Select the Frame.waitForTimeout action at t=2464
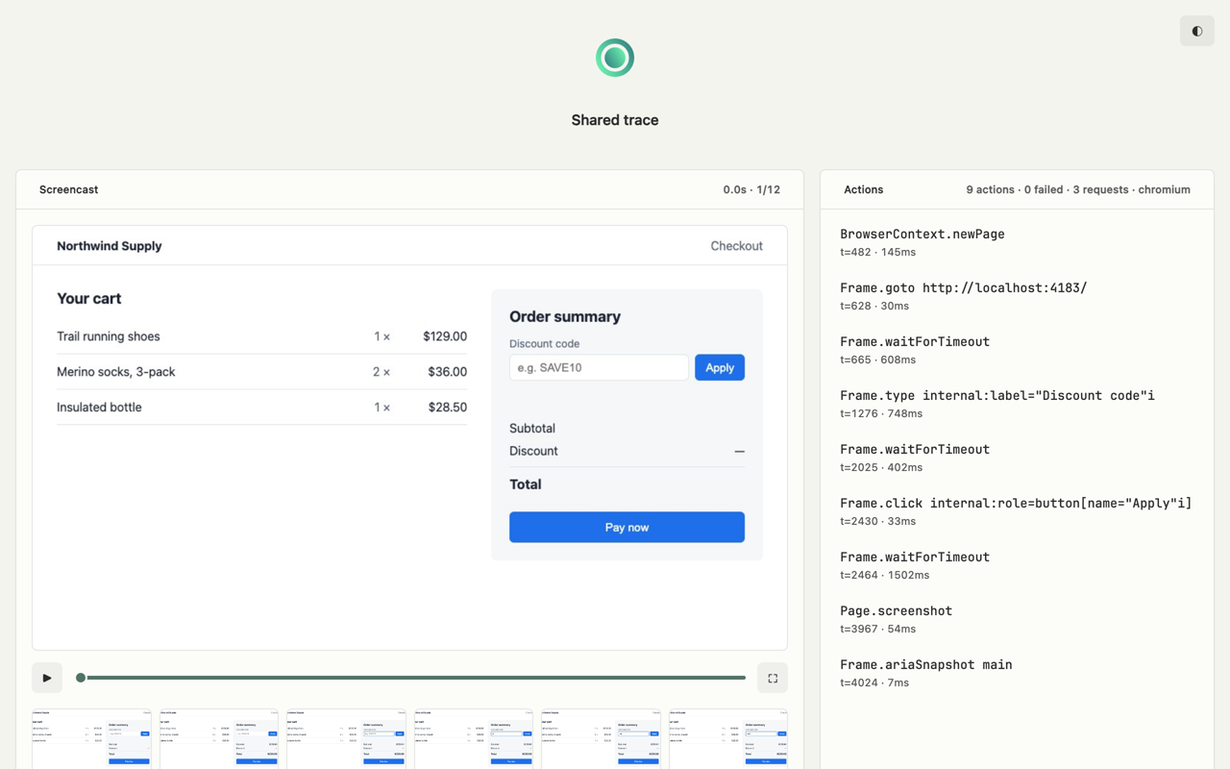The width and height of the screenshot is (1230, 769). 1017,565
